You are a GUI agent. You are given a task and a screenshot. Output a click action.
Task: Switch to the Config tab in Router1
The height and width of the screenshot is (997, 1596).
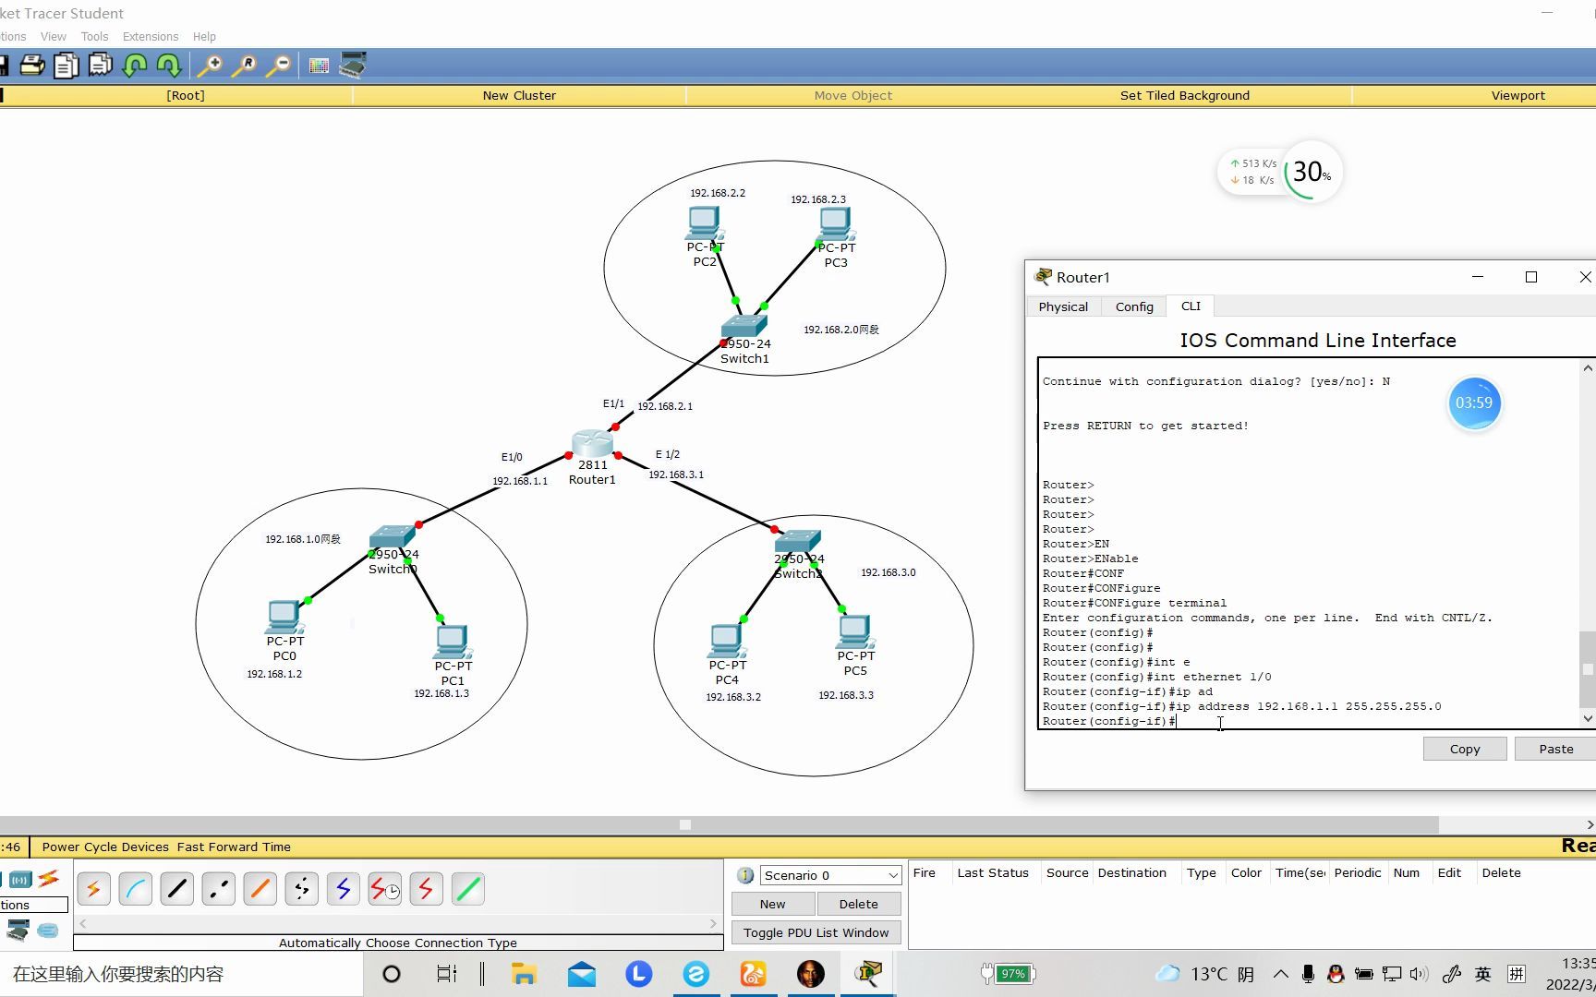(1134, 306)
